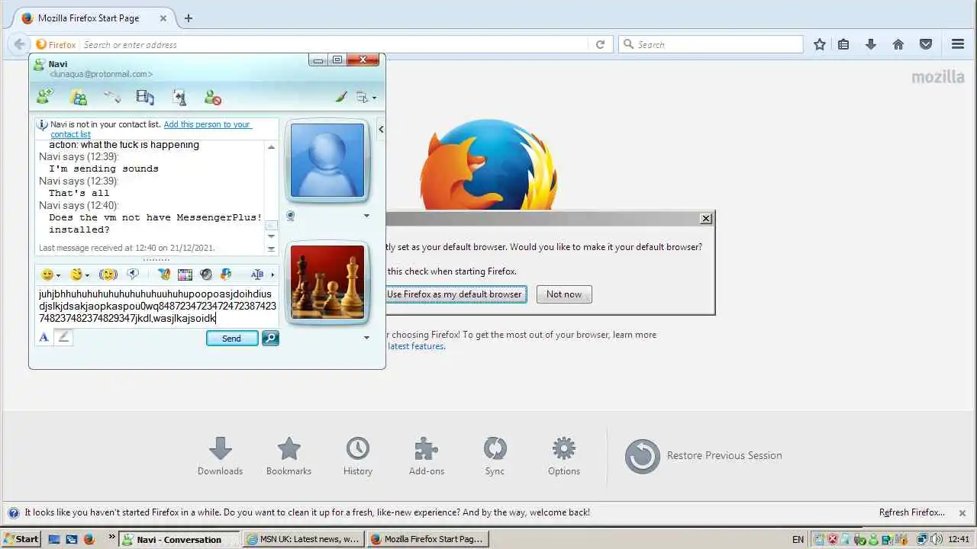Expand options arrow below Navi's display picture
This screenshot has height=549, width=977.
(x=366, y=216)
